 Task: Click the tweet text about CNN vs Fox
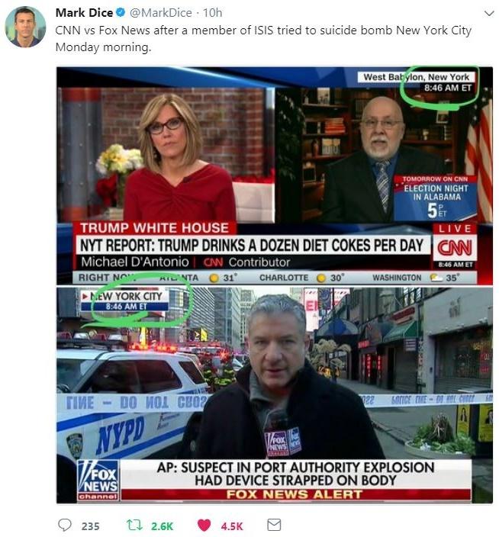click(263, 38)
